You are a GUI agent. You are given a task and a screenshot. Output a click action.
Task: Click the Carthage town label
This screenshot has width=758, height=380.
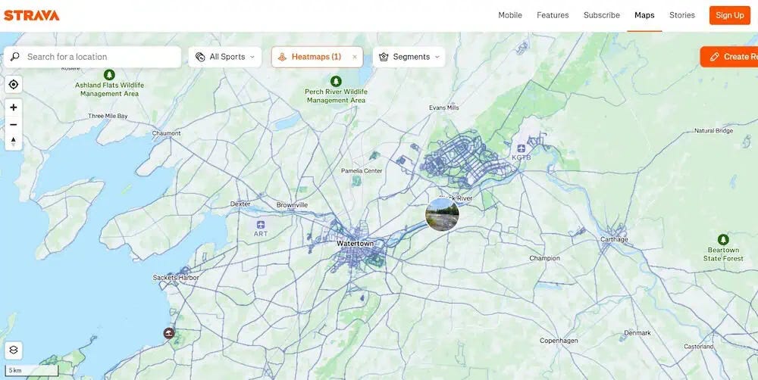(x=614, y=239)
